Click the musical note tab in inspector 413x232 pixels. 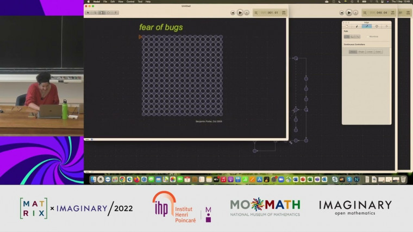(356, 26)
